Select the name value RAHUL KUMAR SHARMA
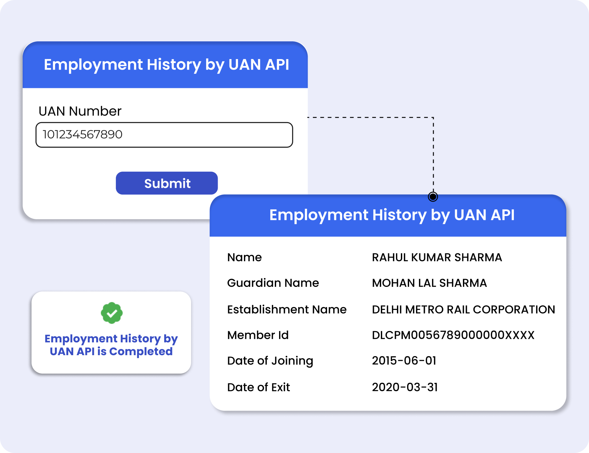 point(437,257)
